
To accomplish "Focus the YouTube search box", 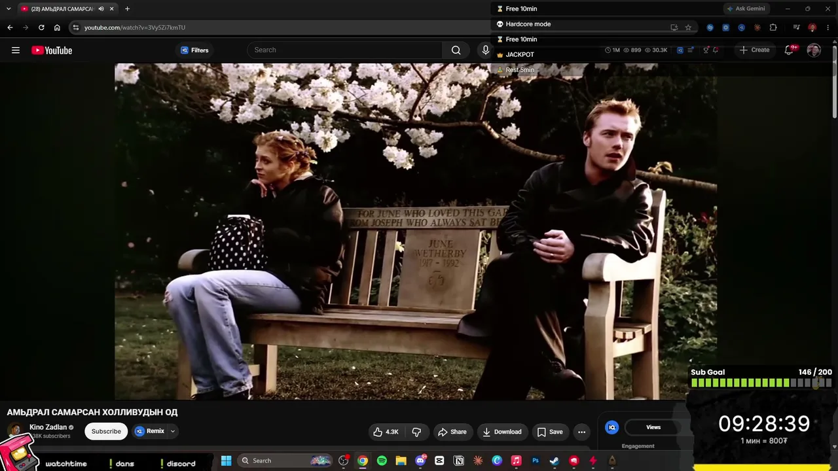I will pyautogui.click(x=344, y=50).
